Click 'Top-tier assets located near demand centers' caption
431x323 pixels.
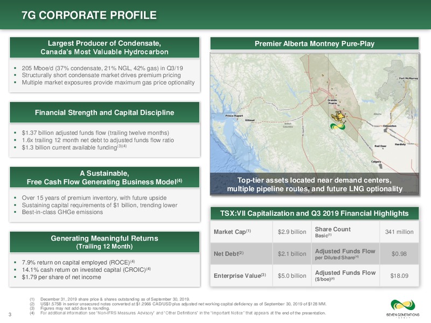[x=315, y=184]
